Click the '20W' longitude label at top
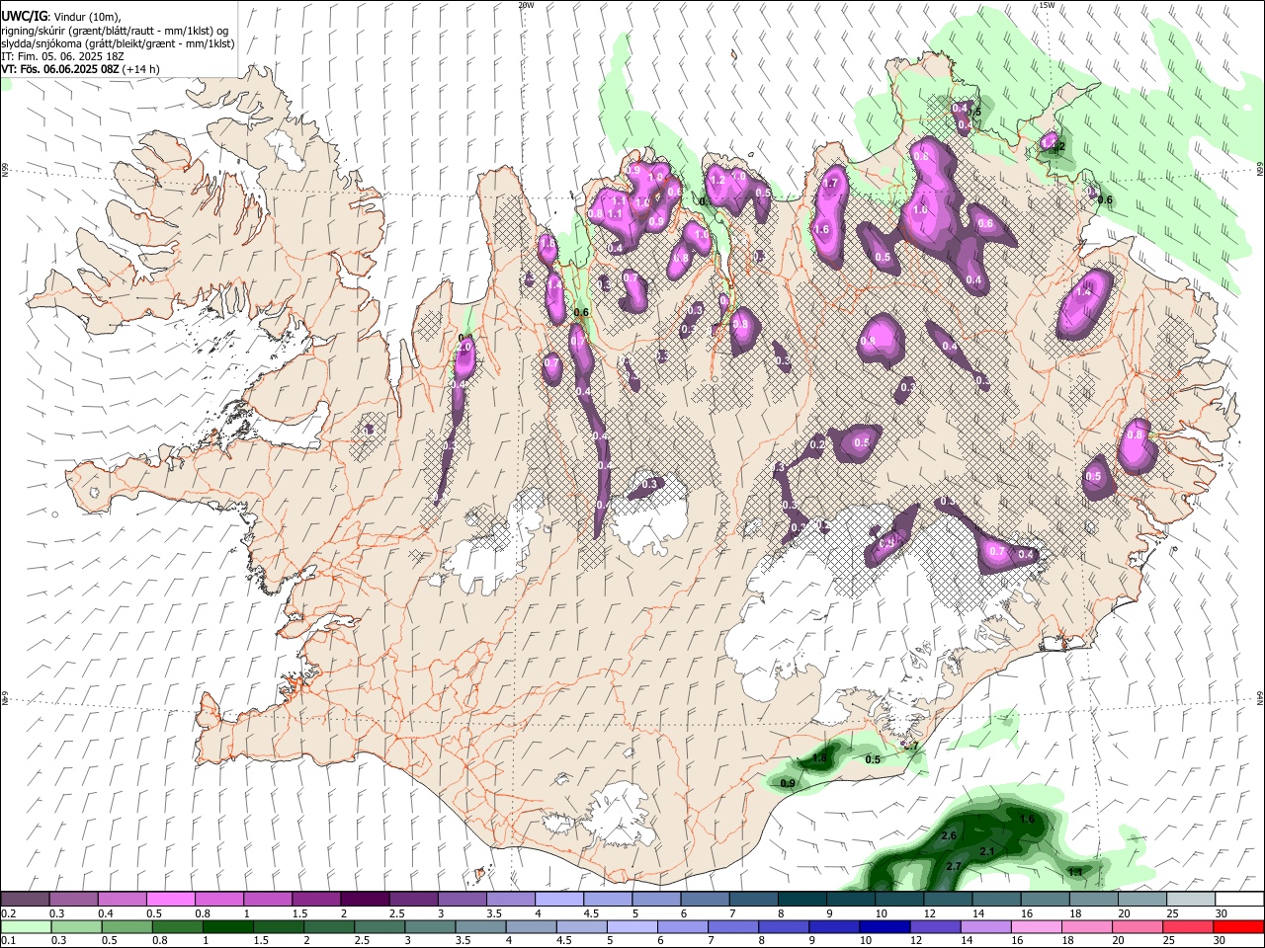The image size is (1265, 948). [x=526, y=5]
